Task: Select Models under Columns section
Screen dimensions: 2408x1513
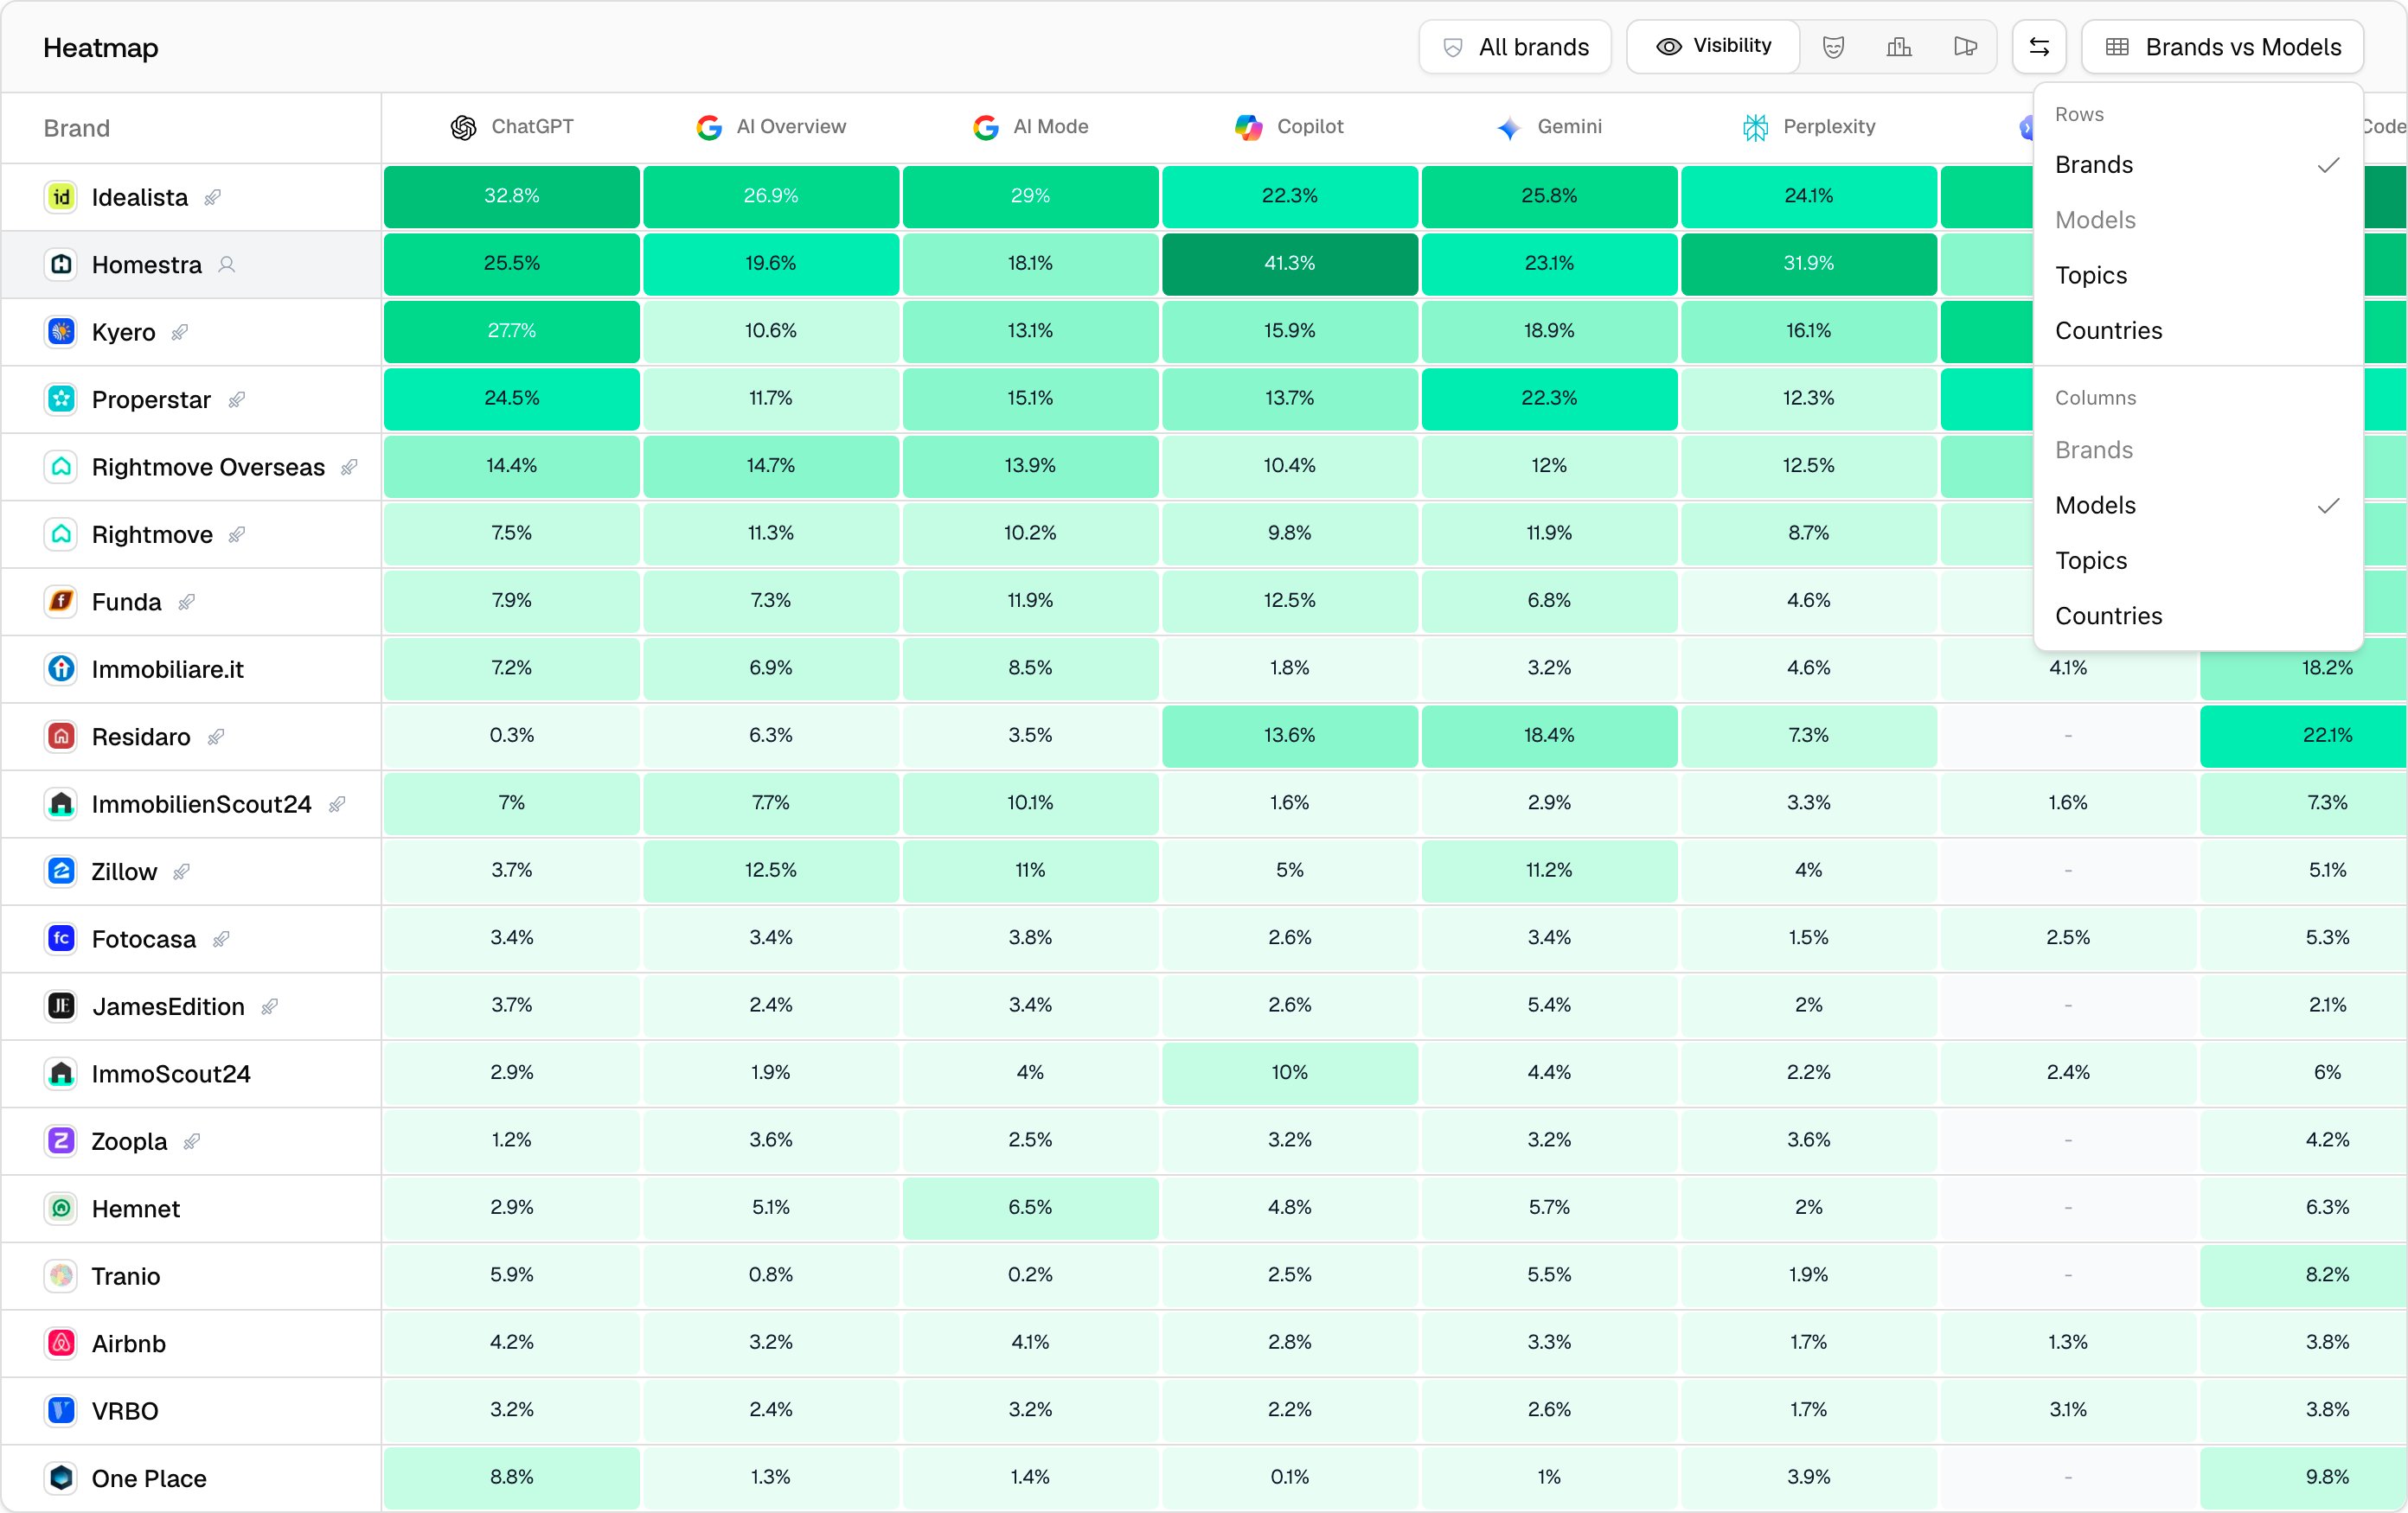Action: point(2198,506)
